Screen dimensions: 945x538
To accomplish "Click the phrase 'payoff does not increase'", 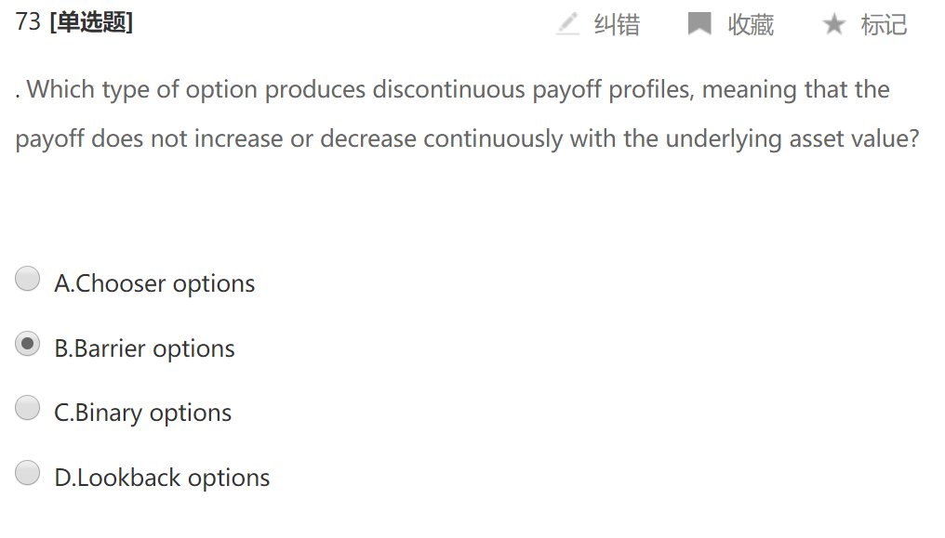I will pos(149,138).
